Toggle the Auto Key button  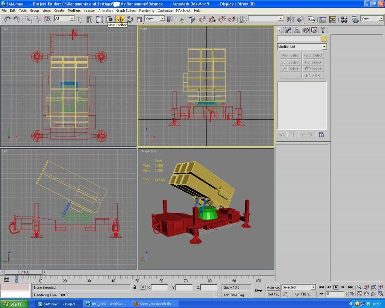pos(273,287)
